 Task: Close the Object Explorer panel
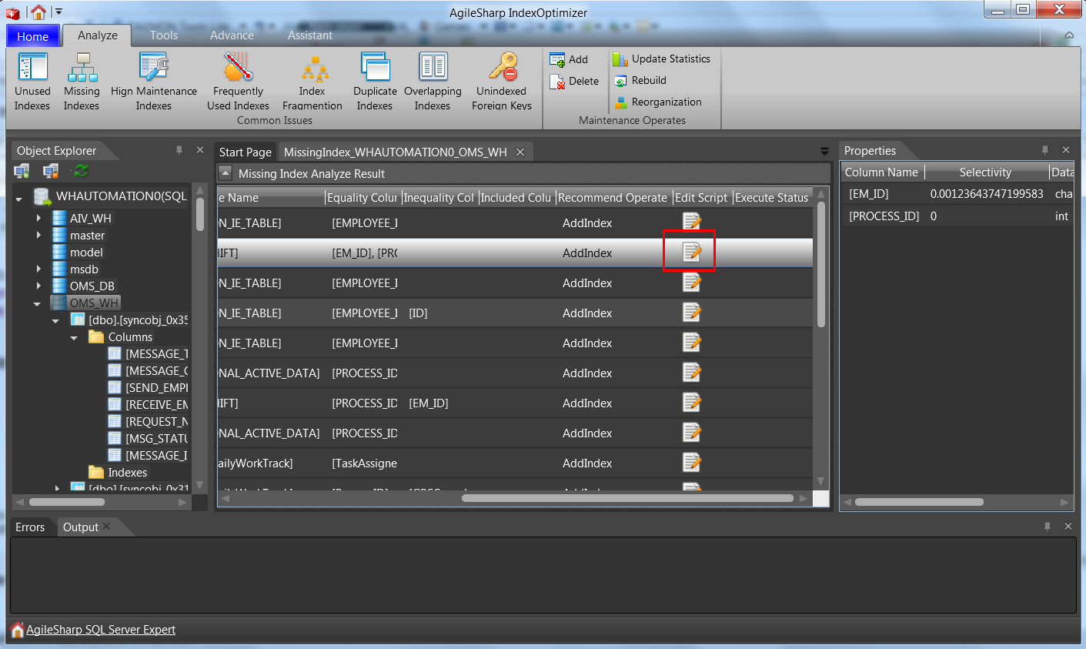point(200,150)
